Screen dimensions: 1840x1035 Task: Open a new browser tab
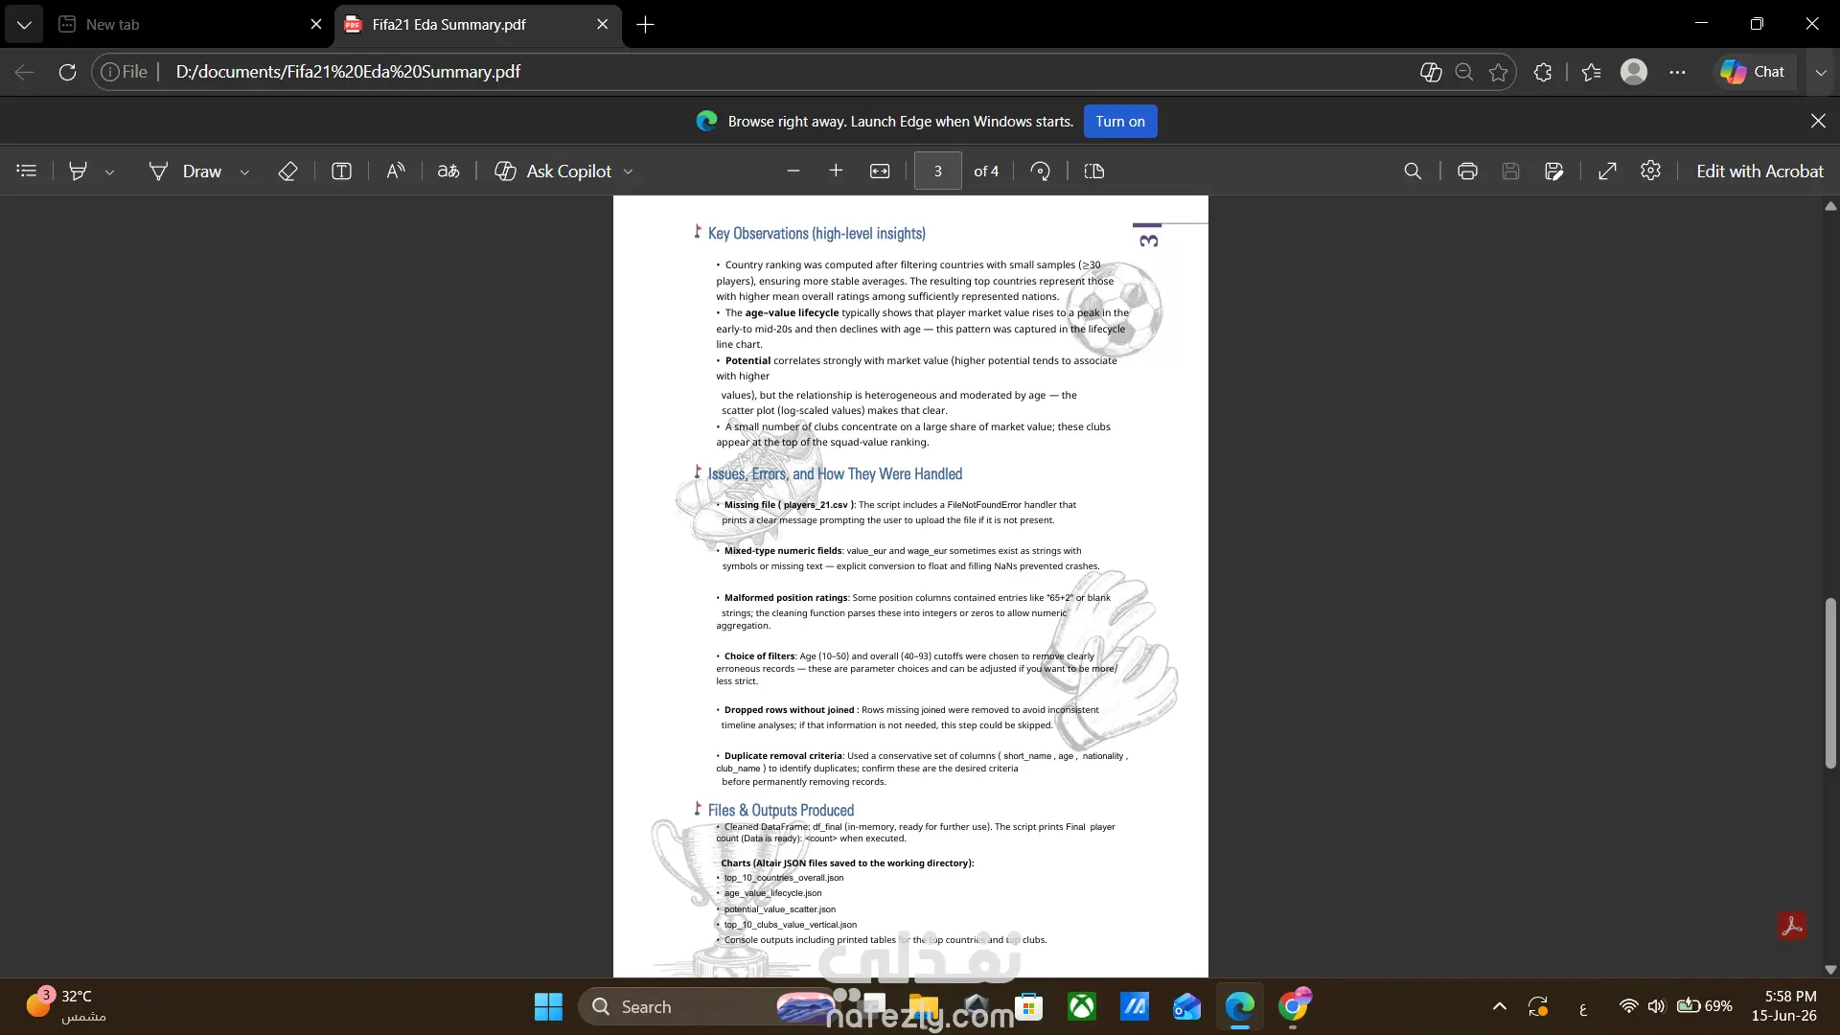[x=646, y=24]
